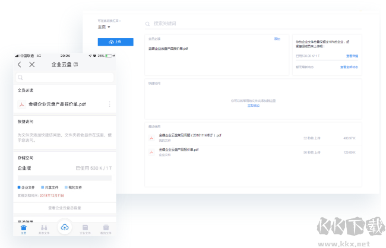Open the 共享文件 bottom tab
386x248 pixels.
tap(44, 229)
